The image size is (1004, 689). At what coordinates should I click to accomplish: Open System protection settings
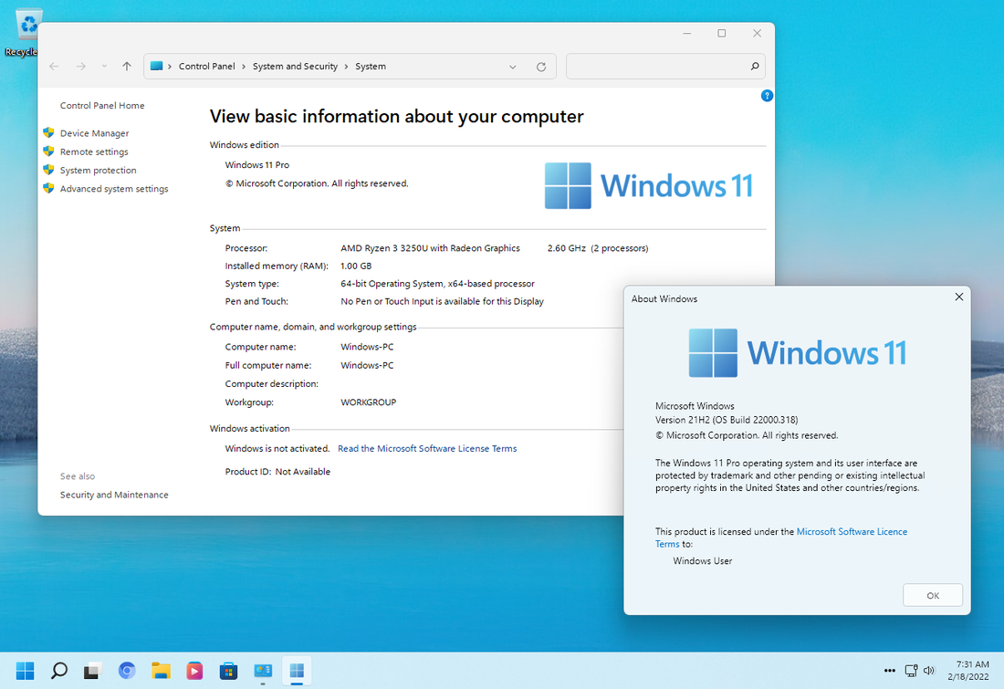click(98, 171)
